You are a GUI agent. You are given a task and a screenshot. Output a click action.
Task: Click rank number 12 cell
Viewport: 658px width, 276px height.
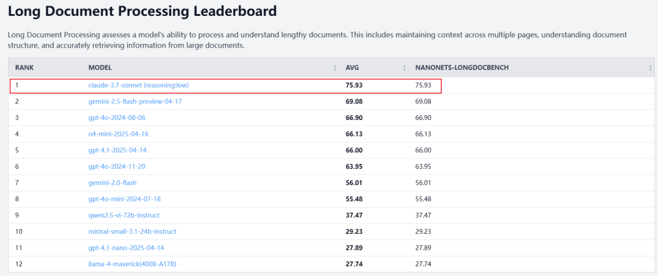tap(18, 264)
